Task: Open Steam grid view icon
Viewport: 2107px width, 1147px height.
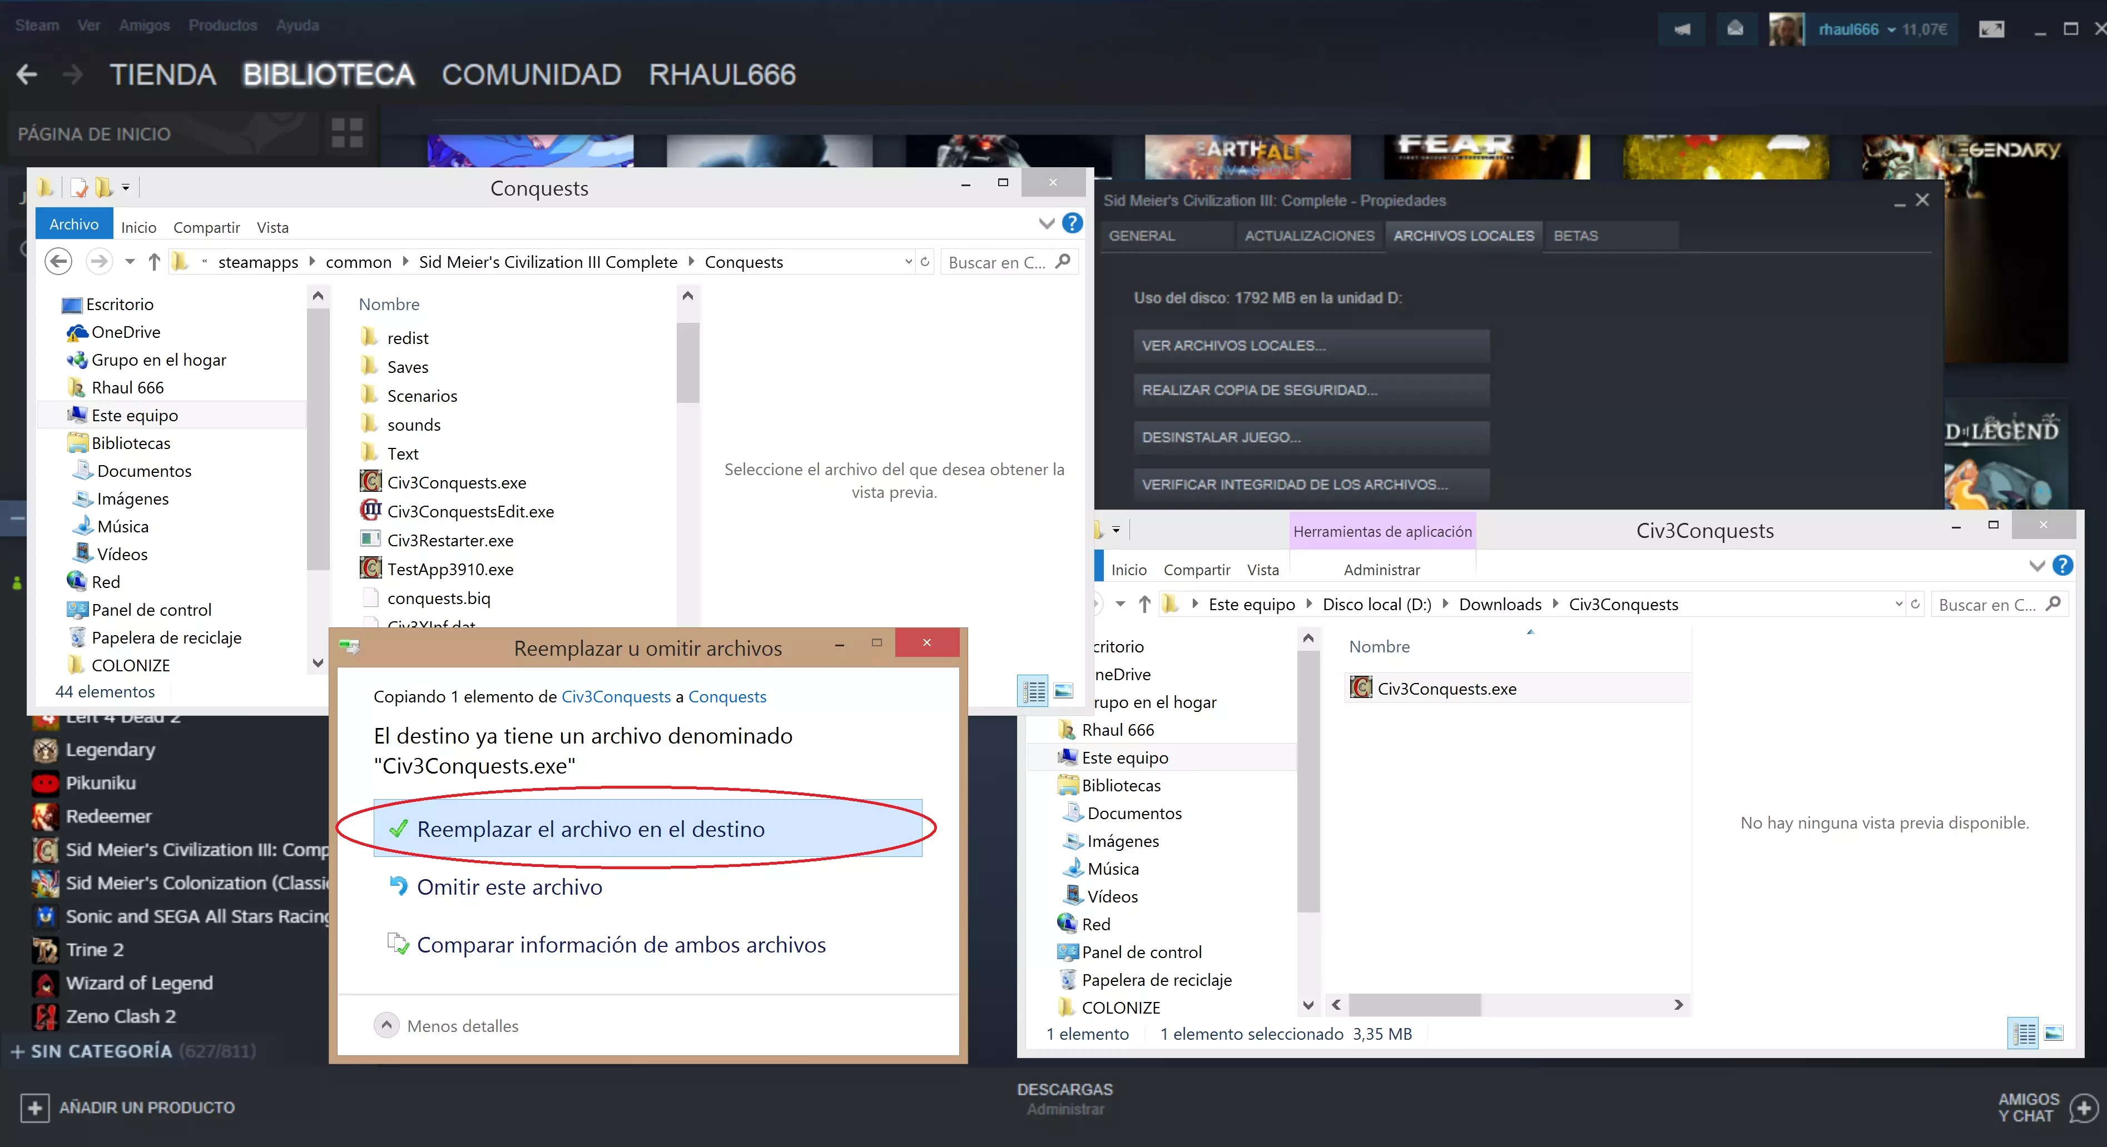Action: 347,132
